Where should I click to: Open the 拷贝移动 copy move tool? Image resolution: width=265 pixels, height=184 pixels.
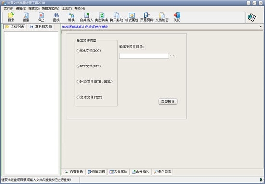coord(117,17)
